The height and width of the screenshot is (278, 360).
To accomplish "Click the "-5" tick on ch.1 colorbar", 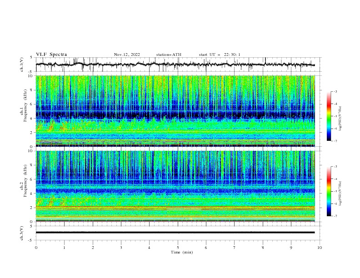I will click(x=335, y=116).
